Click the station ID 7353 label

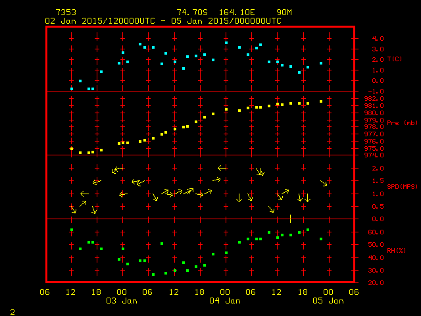tap(65, 13)
